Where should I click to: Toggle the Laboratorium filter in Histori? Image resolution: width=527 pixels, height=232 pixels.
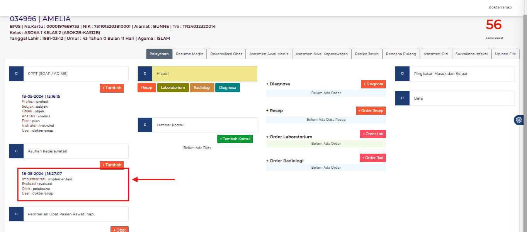coord(173,88)
